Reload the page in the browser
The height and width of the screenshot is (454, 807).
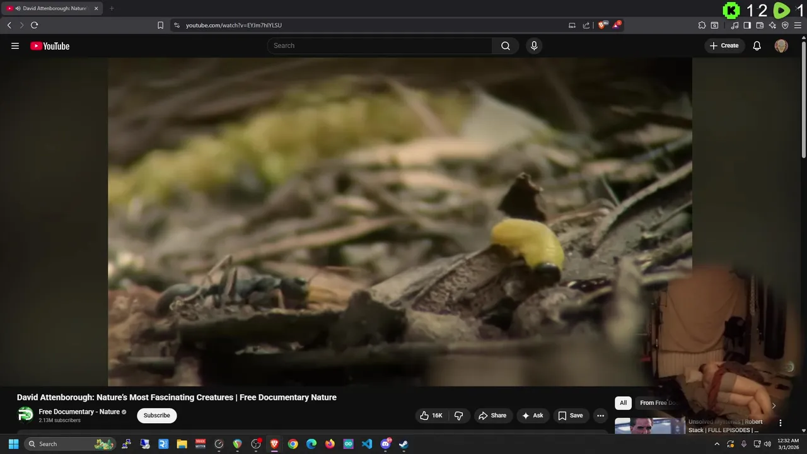coord(34,25)
